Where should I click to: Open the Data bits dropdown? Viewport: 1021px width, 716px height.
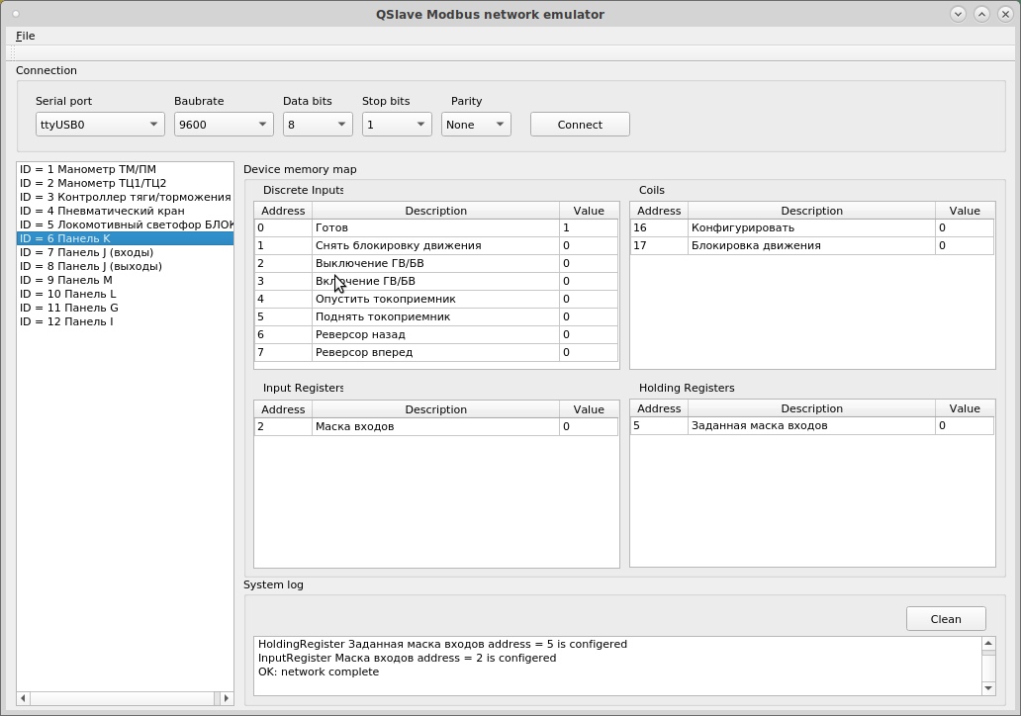point(318,125)
